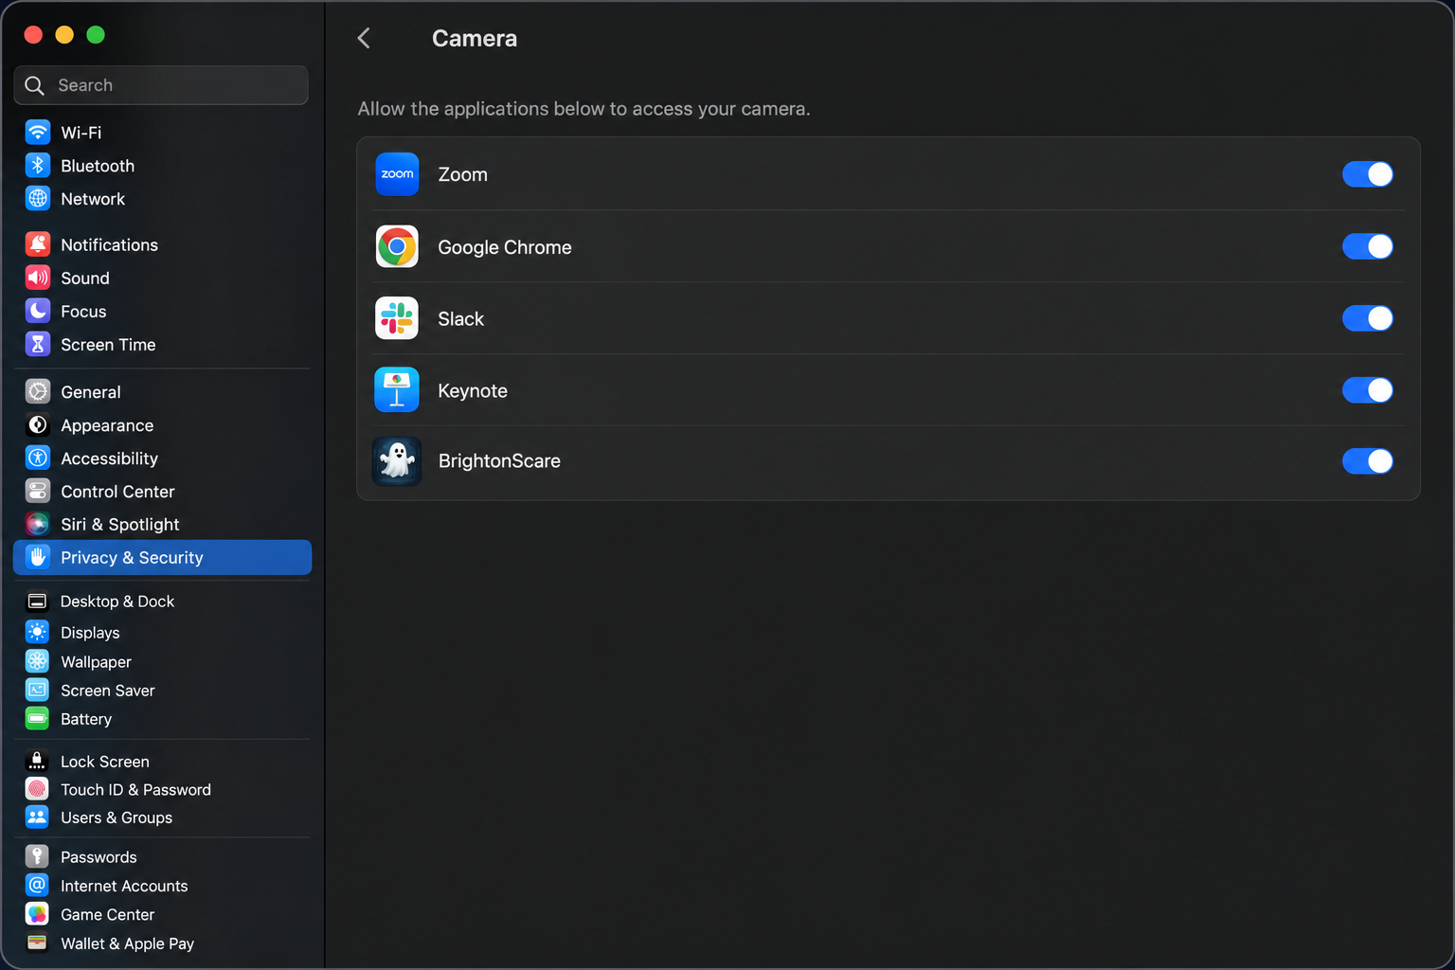Click the Internet Accounts @ icon
1455x970 pixels.
click(37, 885)
